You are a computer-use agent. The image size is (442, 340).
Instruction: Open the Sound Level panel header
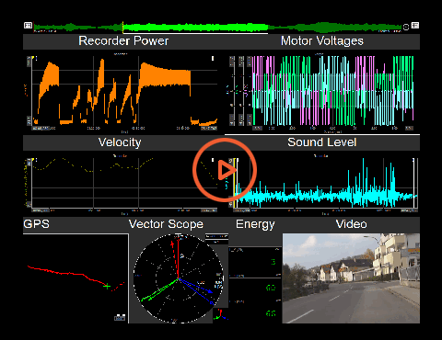pos(322,142)
